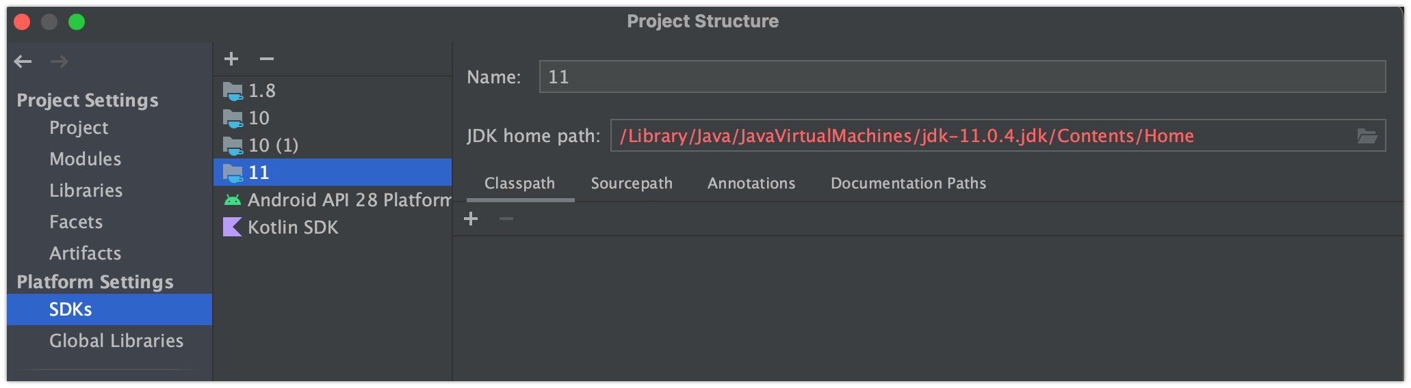Add a classpath entry with plus
Screen dimensions: 1411x388
471,219
